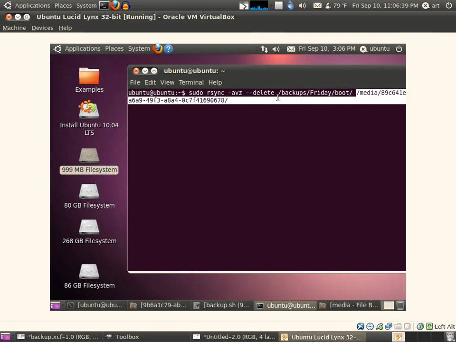Open guest Applications menu
This screenshot has width=456, height=342.
point(83,48)
